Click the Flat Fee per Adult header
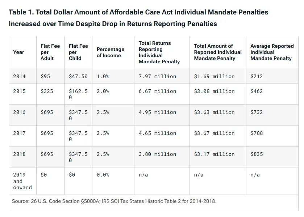Viewport: 304px width, 217px height. [50, 52]
